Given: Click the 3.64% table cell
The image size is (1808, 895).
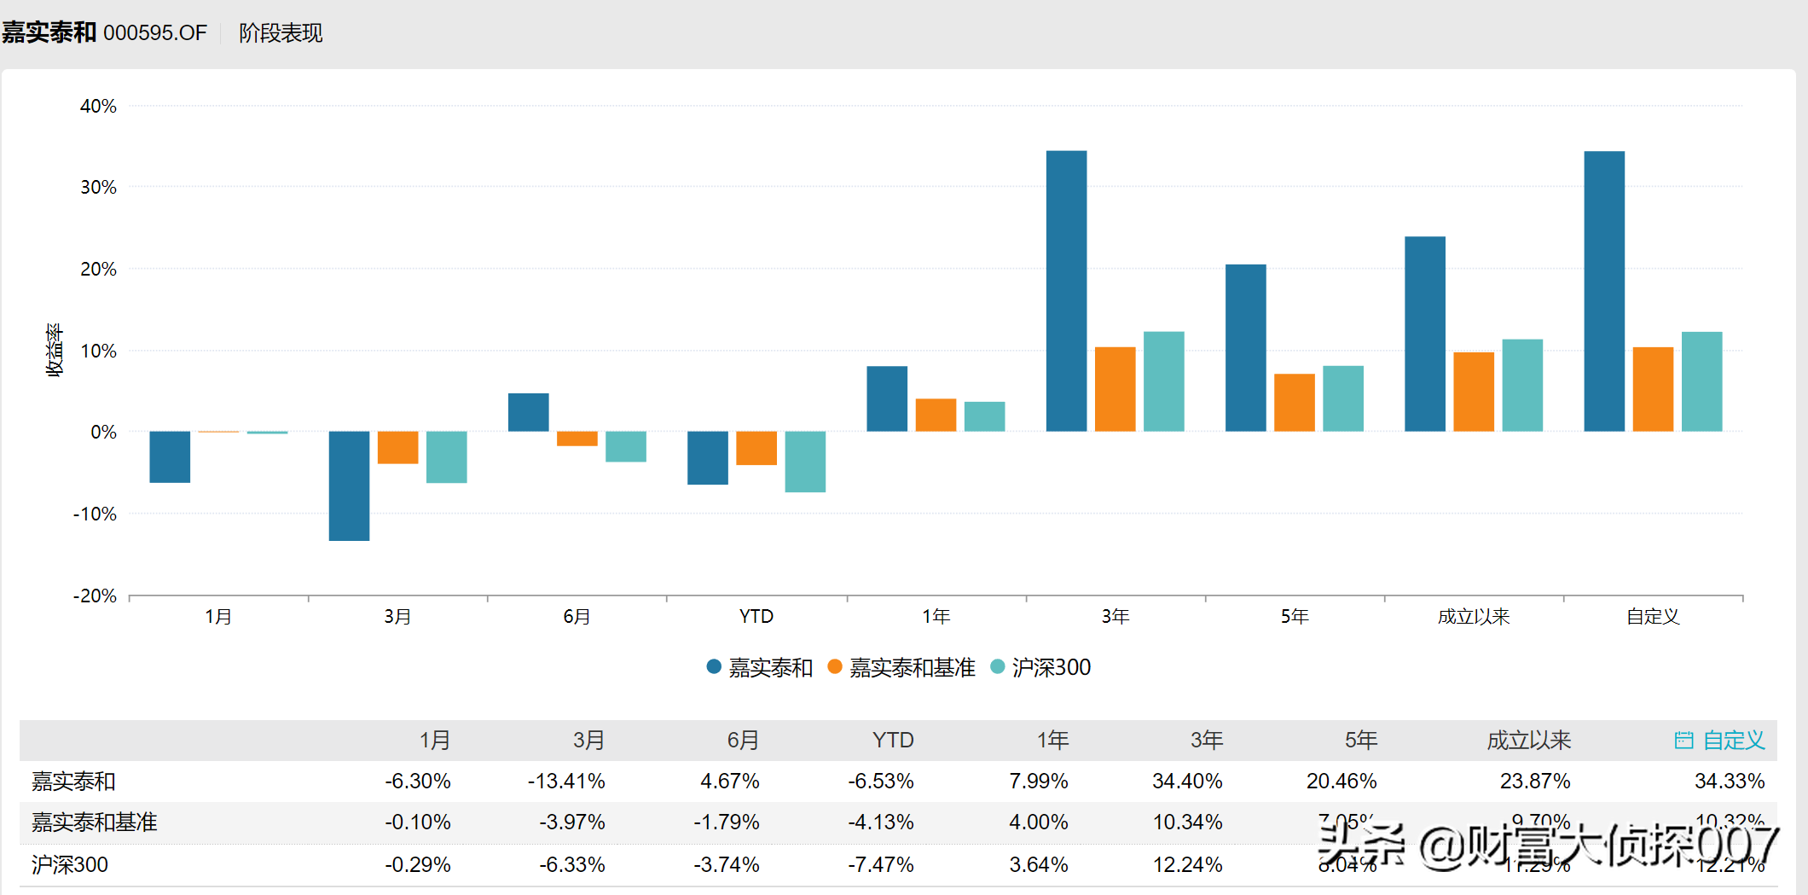Looking at the screenshot, I should click(x=1039, y=864).
